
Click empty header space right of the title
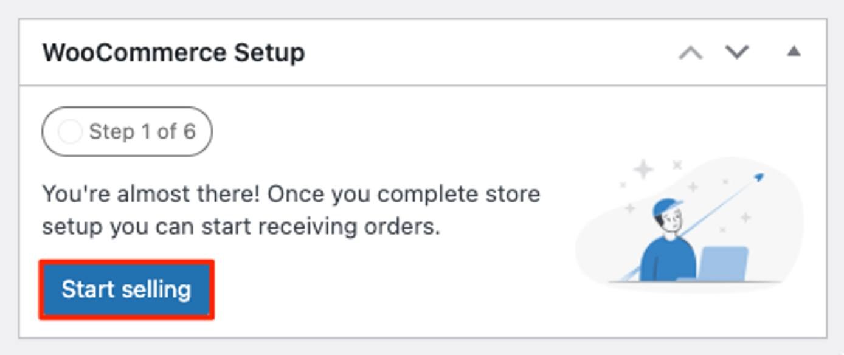(x=486, y=53)
